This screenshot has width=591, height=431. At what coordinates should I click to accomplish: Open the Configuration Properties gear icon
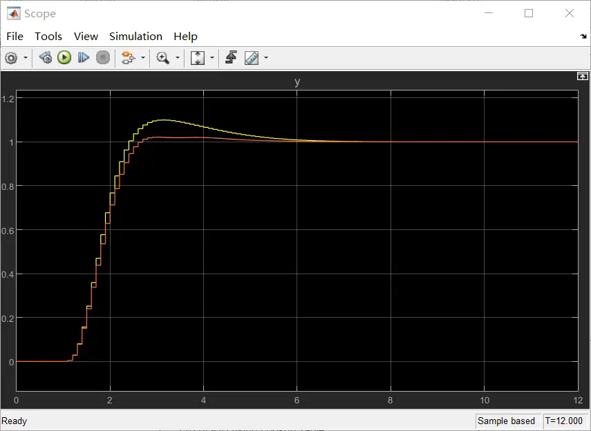click(x=11, y=58)
